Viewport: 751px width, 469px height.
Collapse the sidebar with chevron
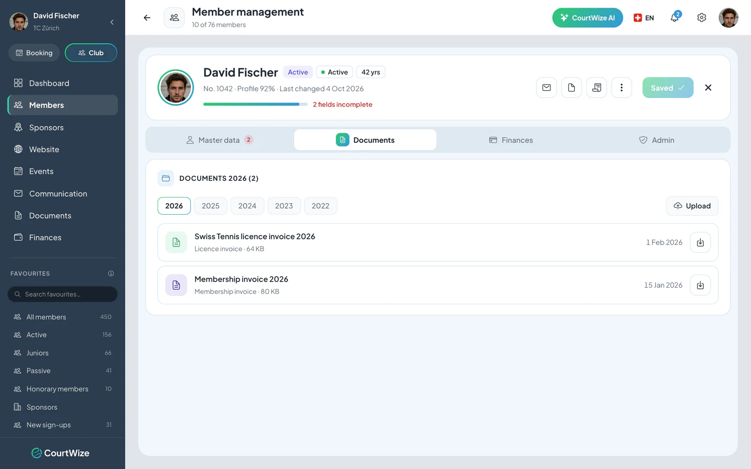pyautogui.click(x=112, y=22)
